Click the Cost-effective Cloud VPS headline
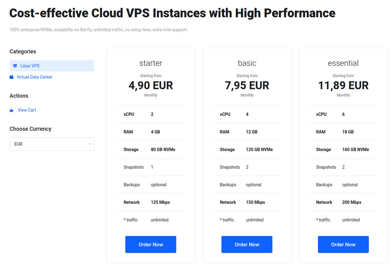The width and height of the screenshot is (391, 266). [172, 13]
